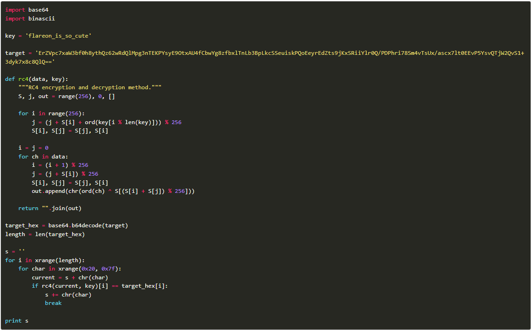Image resolution: width=532 pixels, height=330 pixels.
Task: Click the 'S, j, out = range(256), 0, []' line
Action: click(67, 96)
